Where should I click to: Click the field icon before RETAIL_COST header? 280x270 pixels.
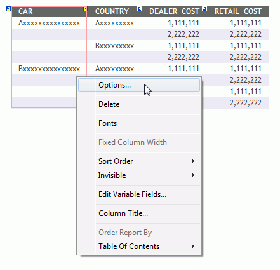pos(204,9)
